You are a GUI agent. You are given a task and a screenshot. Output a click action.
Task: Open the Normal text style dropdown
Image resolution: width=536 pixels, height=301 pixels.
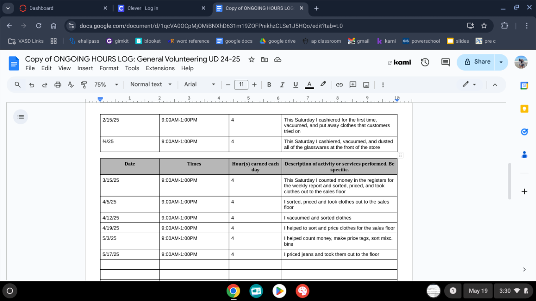(x=151, y=84)
